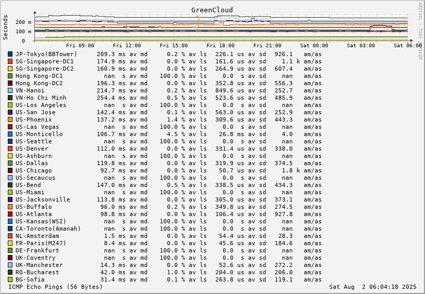
Task: Click the Seconds y-axis label
Action: (x=5, y=28)
